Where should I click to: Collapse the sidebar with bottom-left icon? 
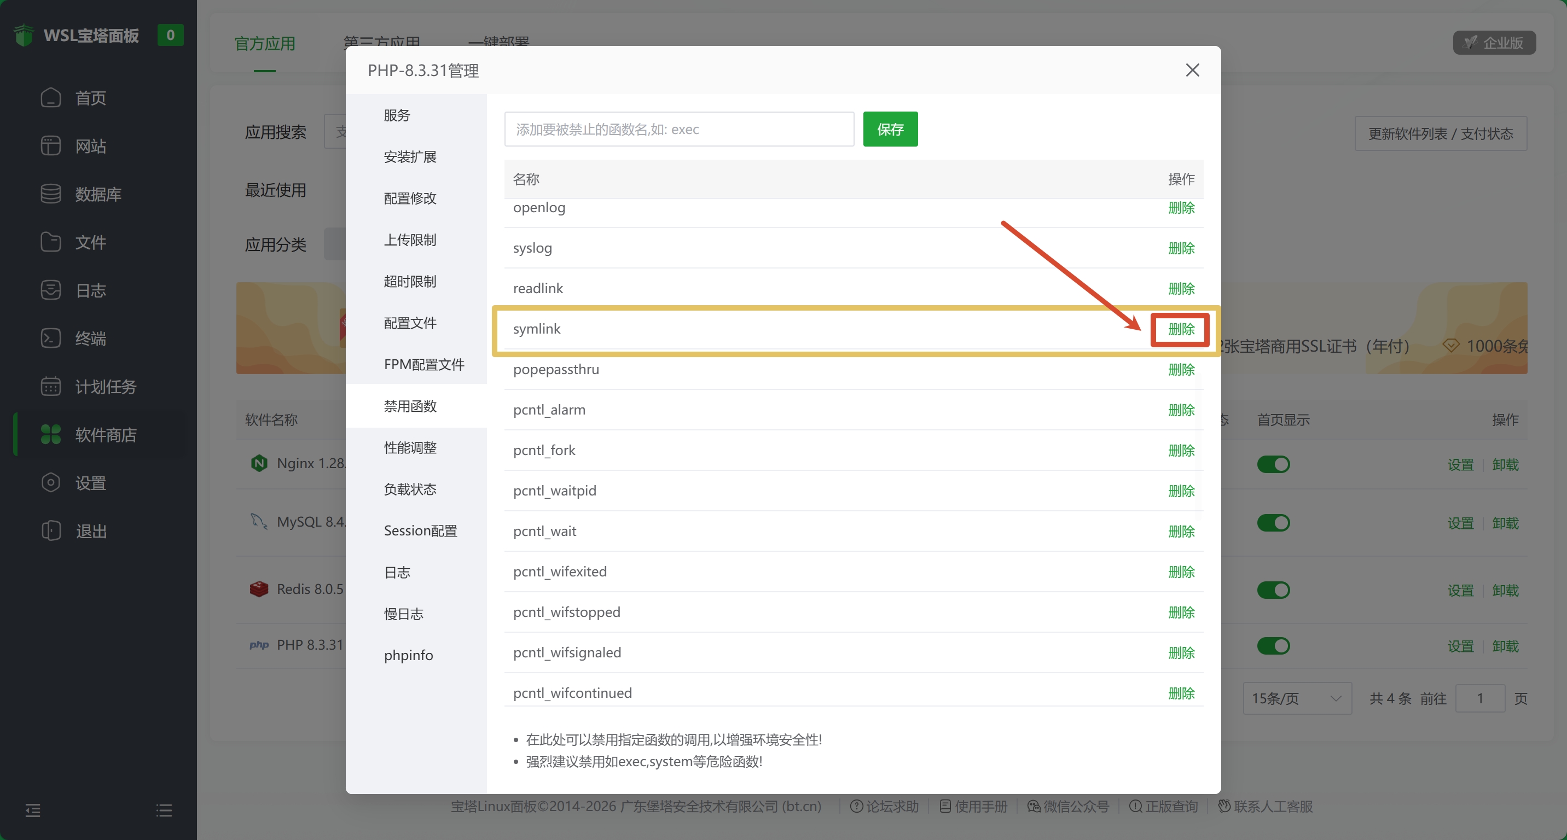[x=33, y=809]
